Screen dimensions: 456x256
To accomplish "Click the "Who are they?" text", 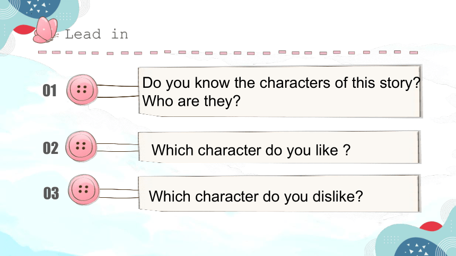I will click(x=191, y=102).
